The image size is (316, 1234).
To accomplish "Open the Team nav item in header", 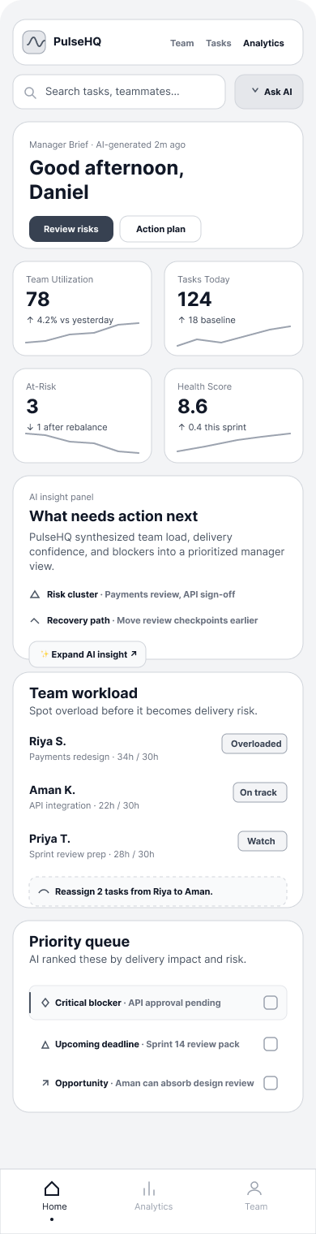I will [x=181, y=43].
